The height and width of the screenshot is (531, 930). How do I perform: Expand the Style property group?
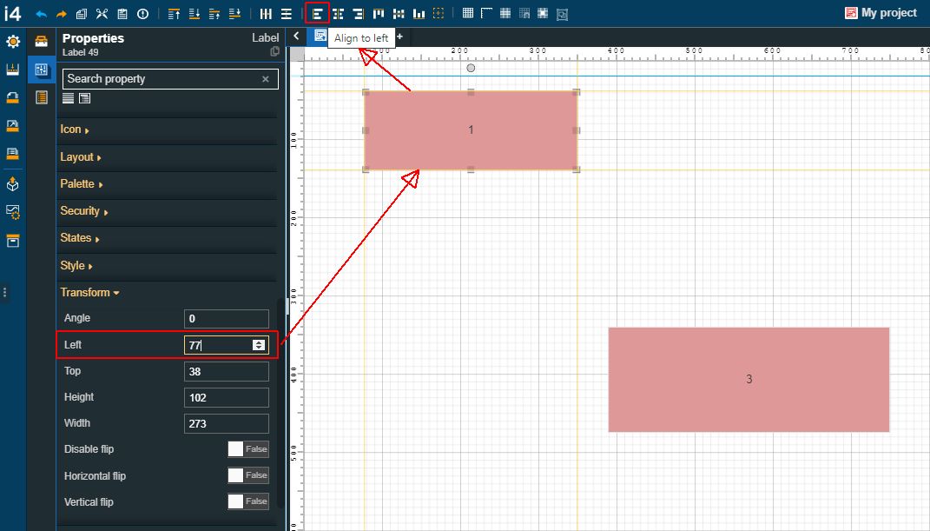(x=76, y=266)
